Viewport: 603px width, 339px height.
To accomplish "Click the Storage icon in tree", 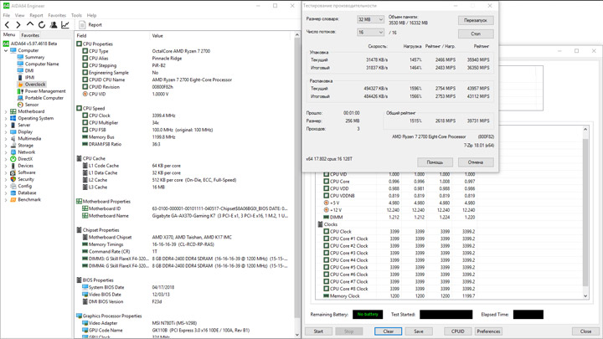I will [x=13, y=146].
